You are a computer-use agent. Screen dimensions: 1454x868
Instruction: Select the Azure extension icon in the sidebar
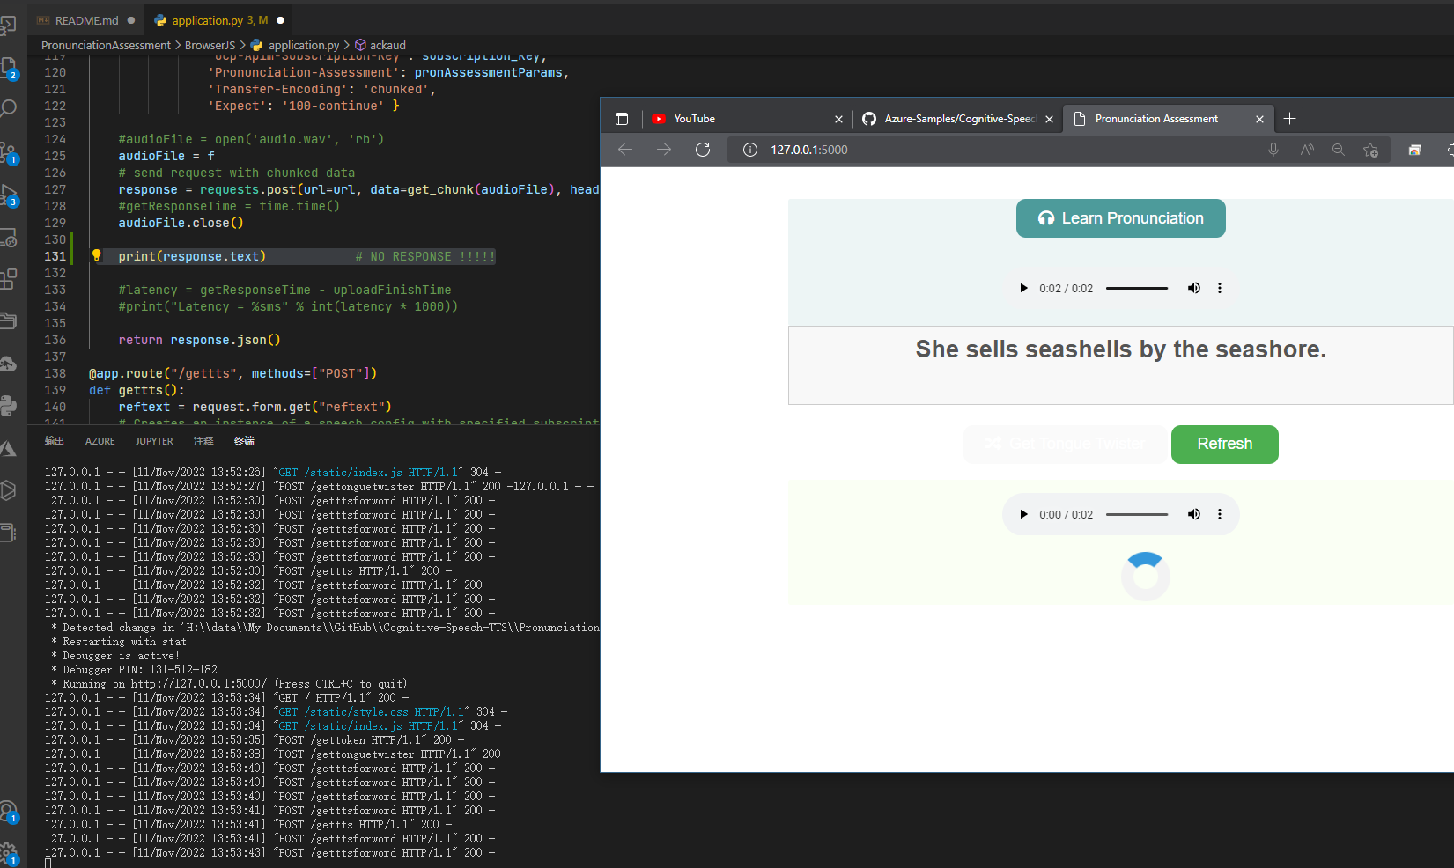(11, 448)
